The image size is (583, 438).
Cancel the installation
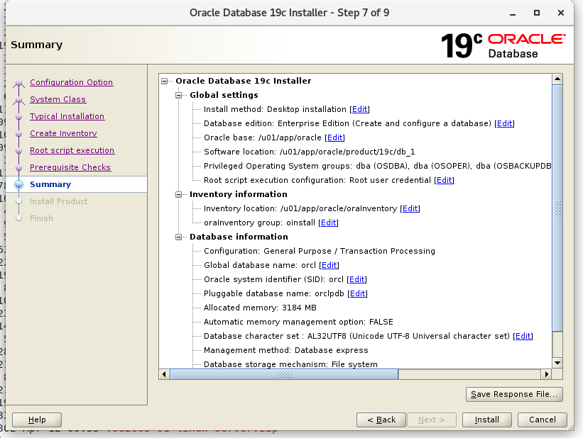click(542, 420)
